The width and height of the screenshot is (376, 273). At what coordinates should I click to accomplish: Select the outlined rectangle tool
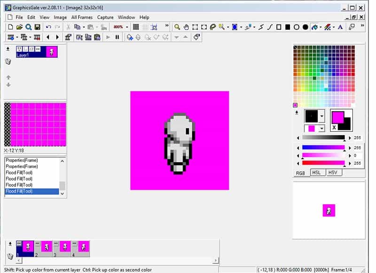[279, 27]
